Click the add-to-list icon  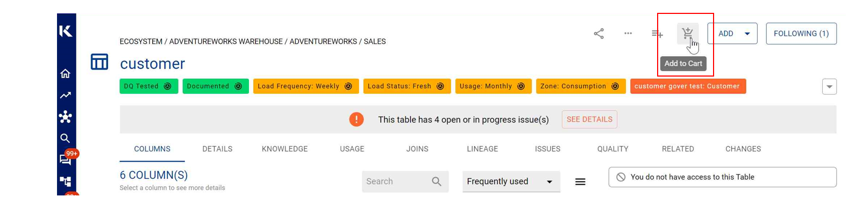(x=657, y=34)
